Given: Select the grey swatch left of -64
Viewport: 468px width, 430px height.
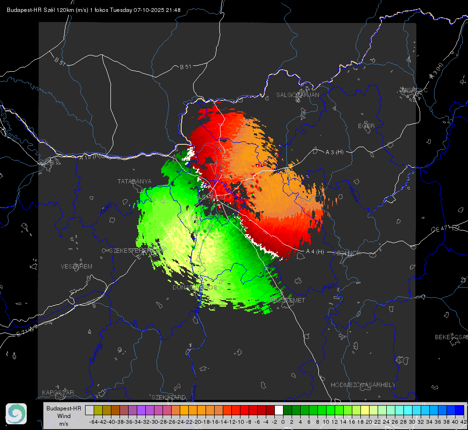Looking at the screenshot, I should pyautogui.click(x=89, y=410).
